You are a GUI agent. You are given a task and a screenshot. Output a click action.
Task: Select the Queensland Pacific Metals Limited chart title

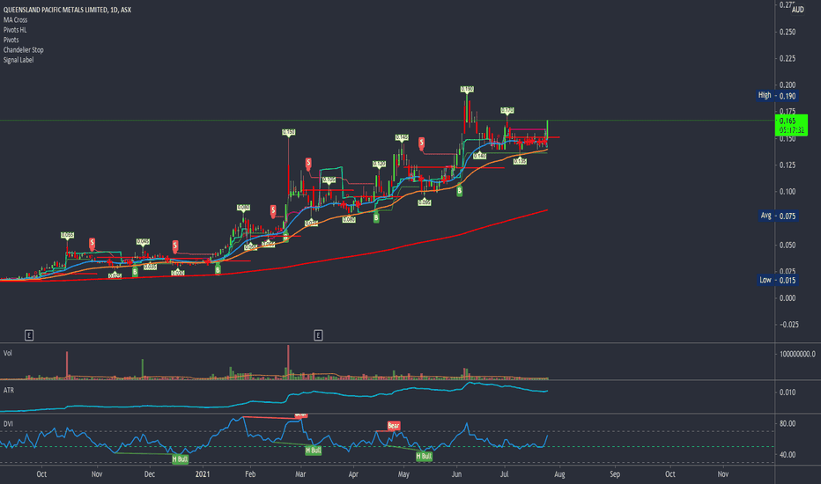[x=67, y=10]
